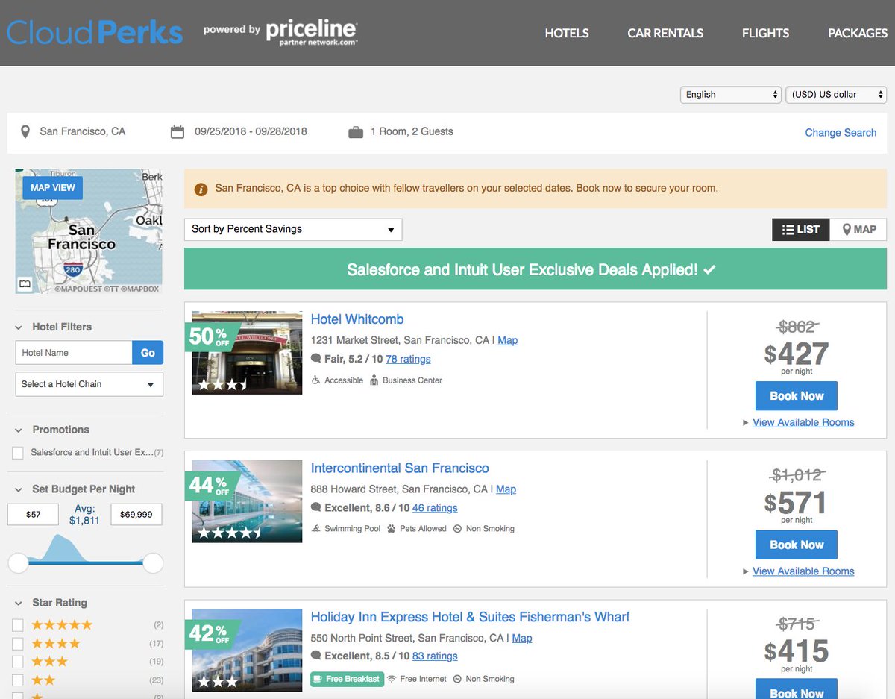Click the 42% off badge on Holiday Inn Express
The width and height of the screenshot is (895, 699).
(x=213, y=634)
